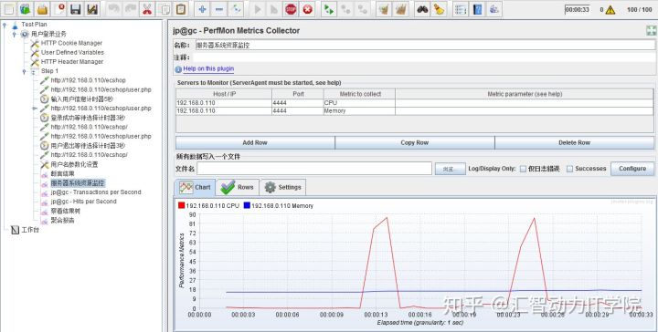Open the Function Helper dialog icon
This screenshot has height=332, width=658.
click(x=461, y=9)
